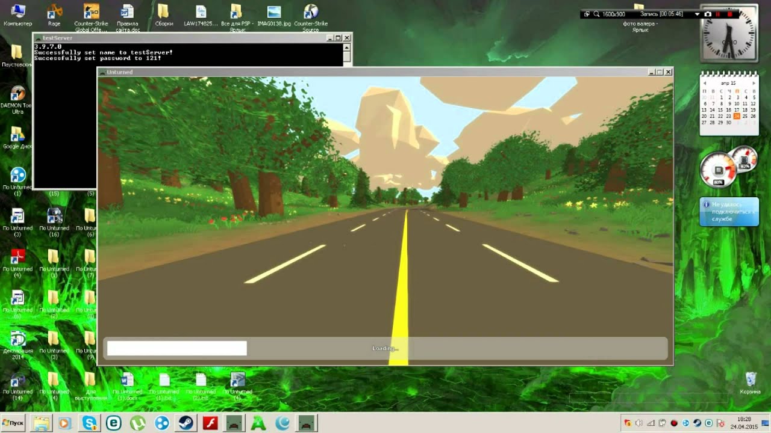Open the green 'A' app in taskbar
This screenshot has width=771, height=433.
click(x=258, y=423)
